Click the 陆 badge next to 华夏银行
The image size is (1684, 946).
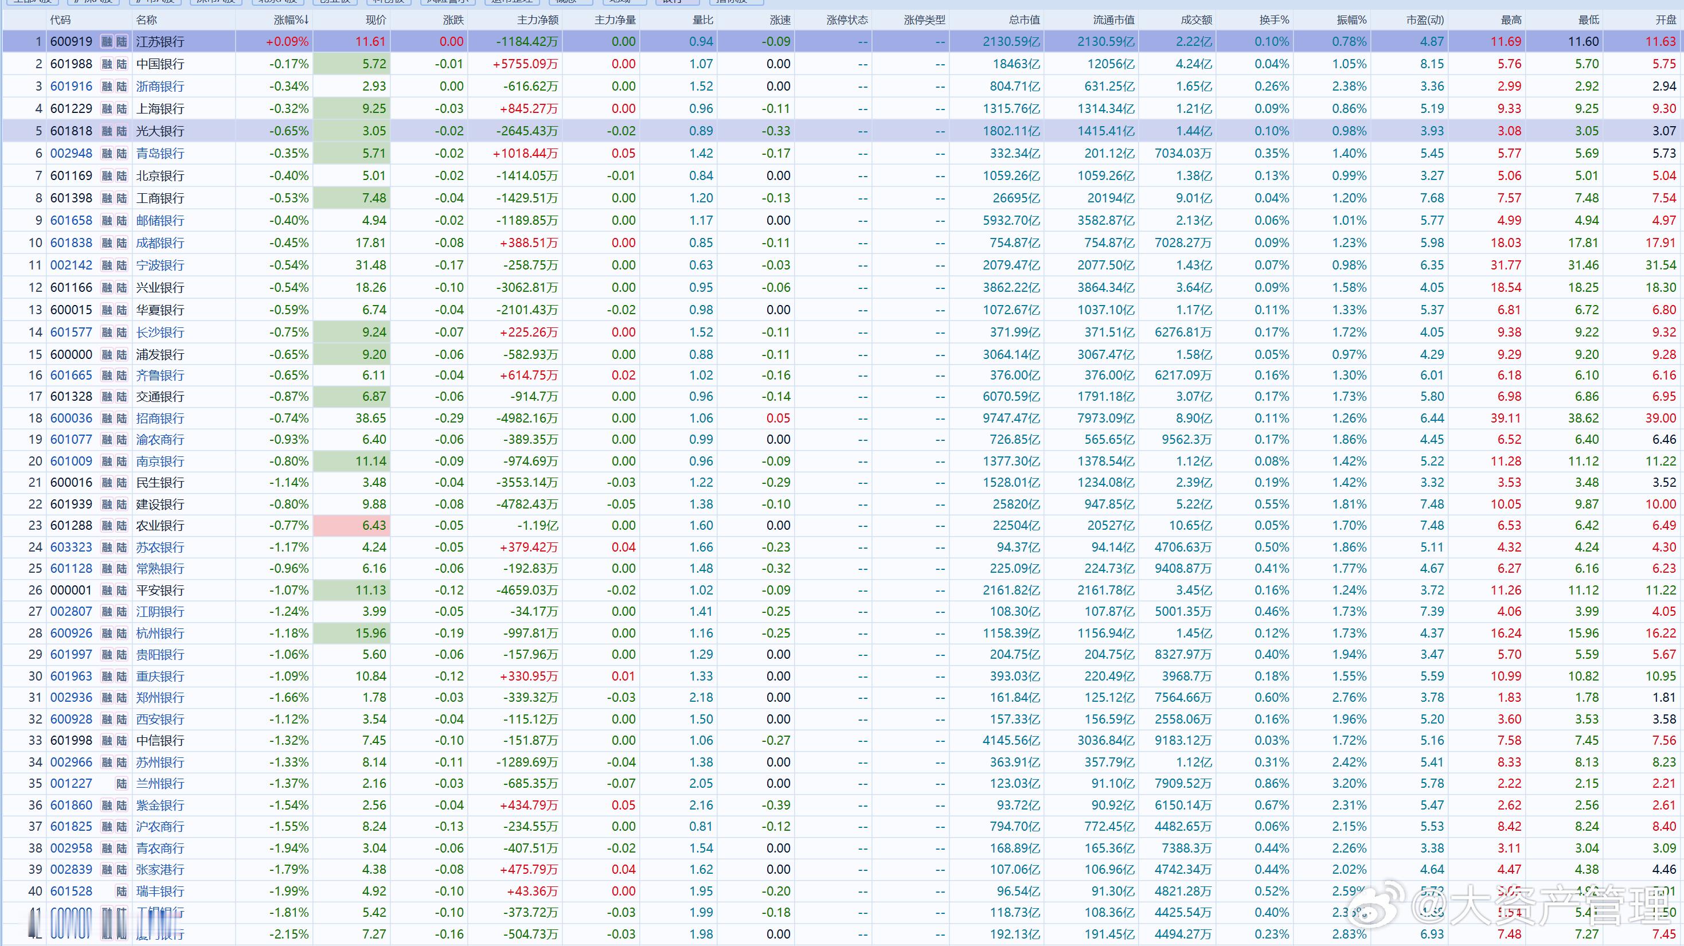122,310
